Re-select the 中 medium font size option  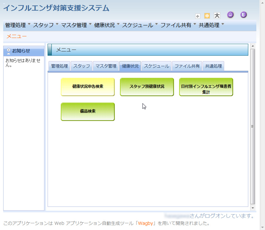(x=206, y=15)
